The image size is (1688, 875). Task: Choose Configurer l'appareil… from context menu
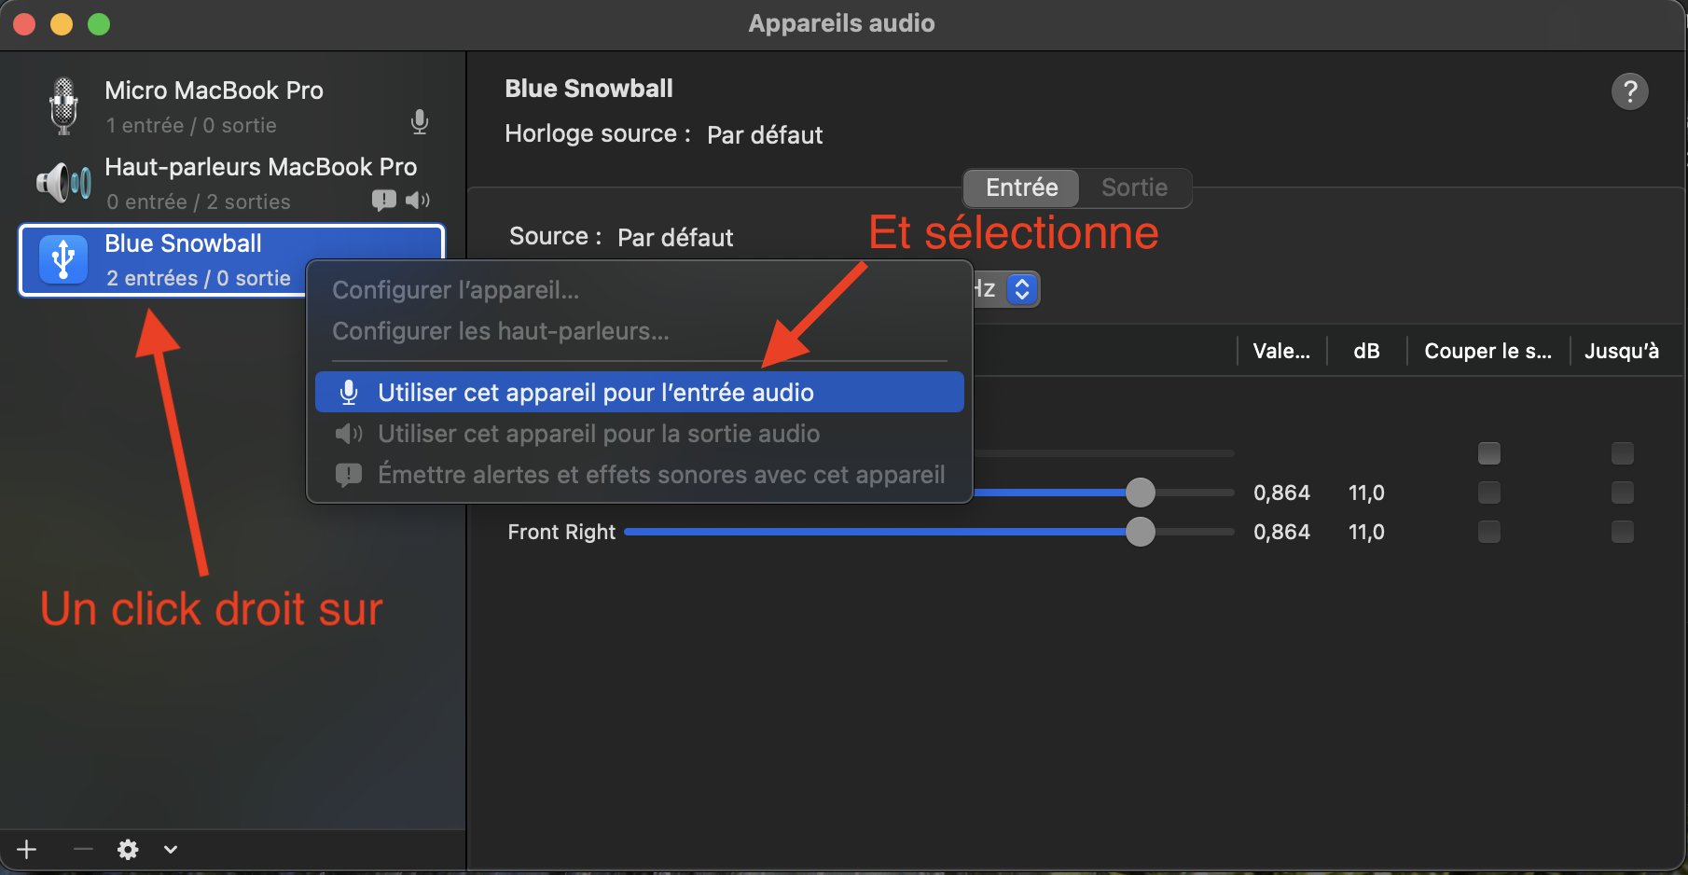[x=640, y=290]
